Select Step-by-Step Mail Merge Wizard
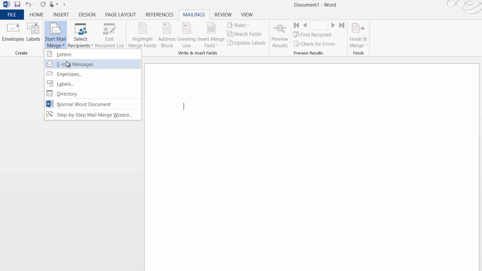The width and height of the screenshot is (482, 271). point(94,115)
